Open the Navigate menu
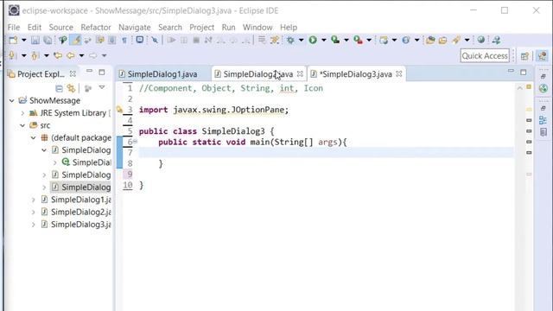 [x=135, y=27]
